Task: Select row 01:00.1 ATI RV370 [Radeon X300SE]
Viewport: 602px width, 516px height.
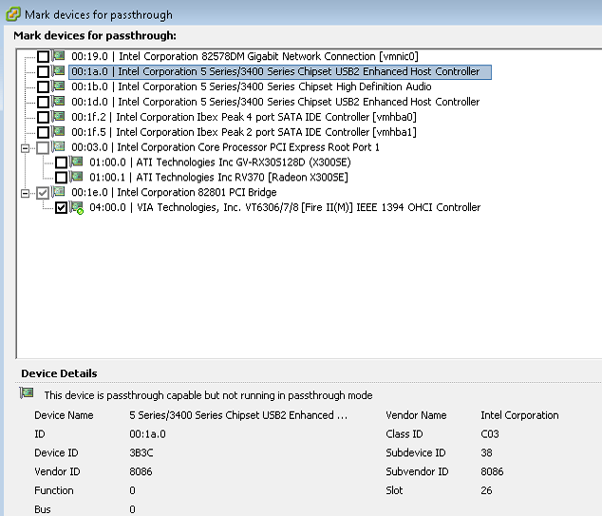Action: [218, 177]
